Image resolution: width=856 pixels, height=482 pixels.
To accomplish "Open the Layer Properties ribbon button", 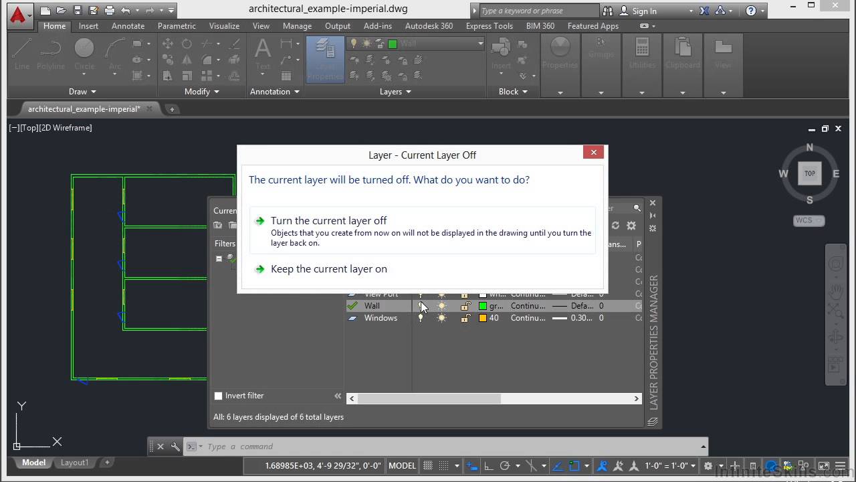I will coord(325,59).
